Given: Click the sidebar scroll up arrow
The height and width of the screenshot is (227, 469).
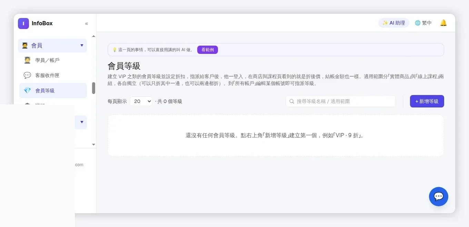Looking at the screenshot, I should pos(93,36).
